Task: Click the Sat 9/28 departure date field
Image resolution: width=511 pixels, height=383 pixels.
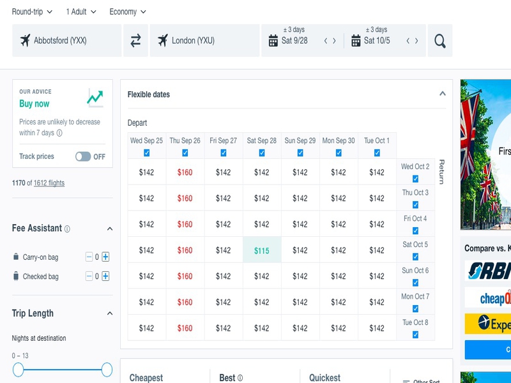Action: click(294, 41)
